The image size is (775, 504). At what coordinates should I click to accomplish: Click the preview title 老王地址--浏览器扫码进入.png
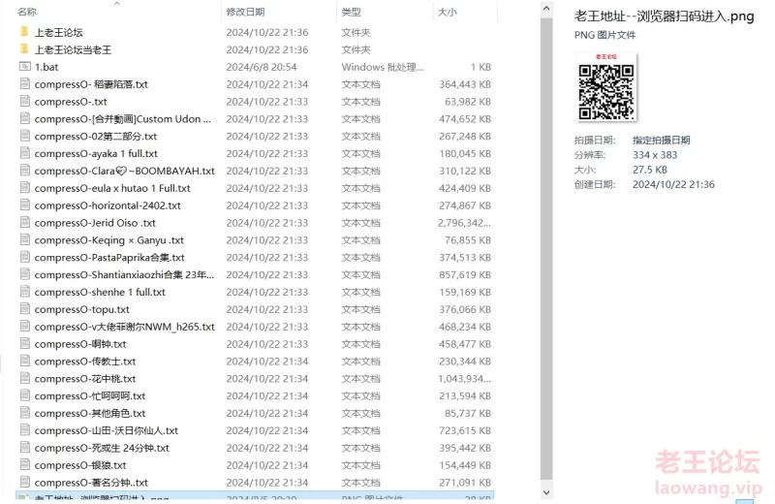pyautogui.click(x=664, y=16)
